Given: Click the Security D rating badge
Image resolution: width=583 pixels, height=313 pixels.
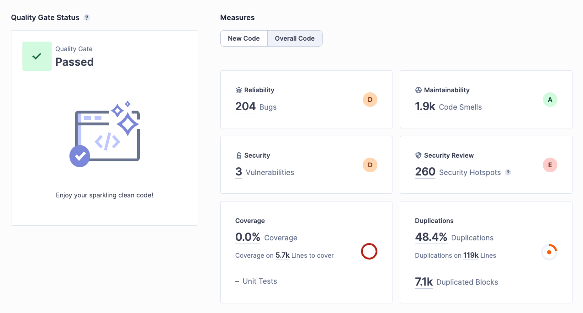Looking at the screenshot, I should 370,165.
